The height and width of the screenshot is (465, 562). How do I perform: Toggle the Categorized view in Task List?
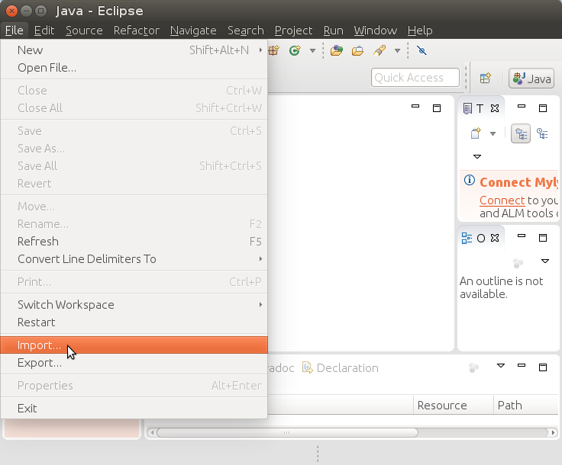(x=522, y=134)
